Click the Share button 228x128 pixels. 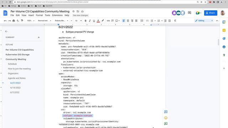click(x=211, y=13)
